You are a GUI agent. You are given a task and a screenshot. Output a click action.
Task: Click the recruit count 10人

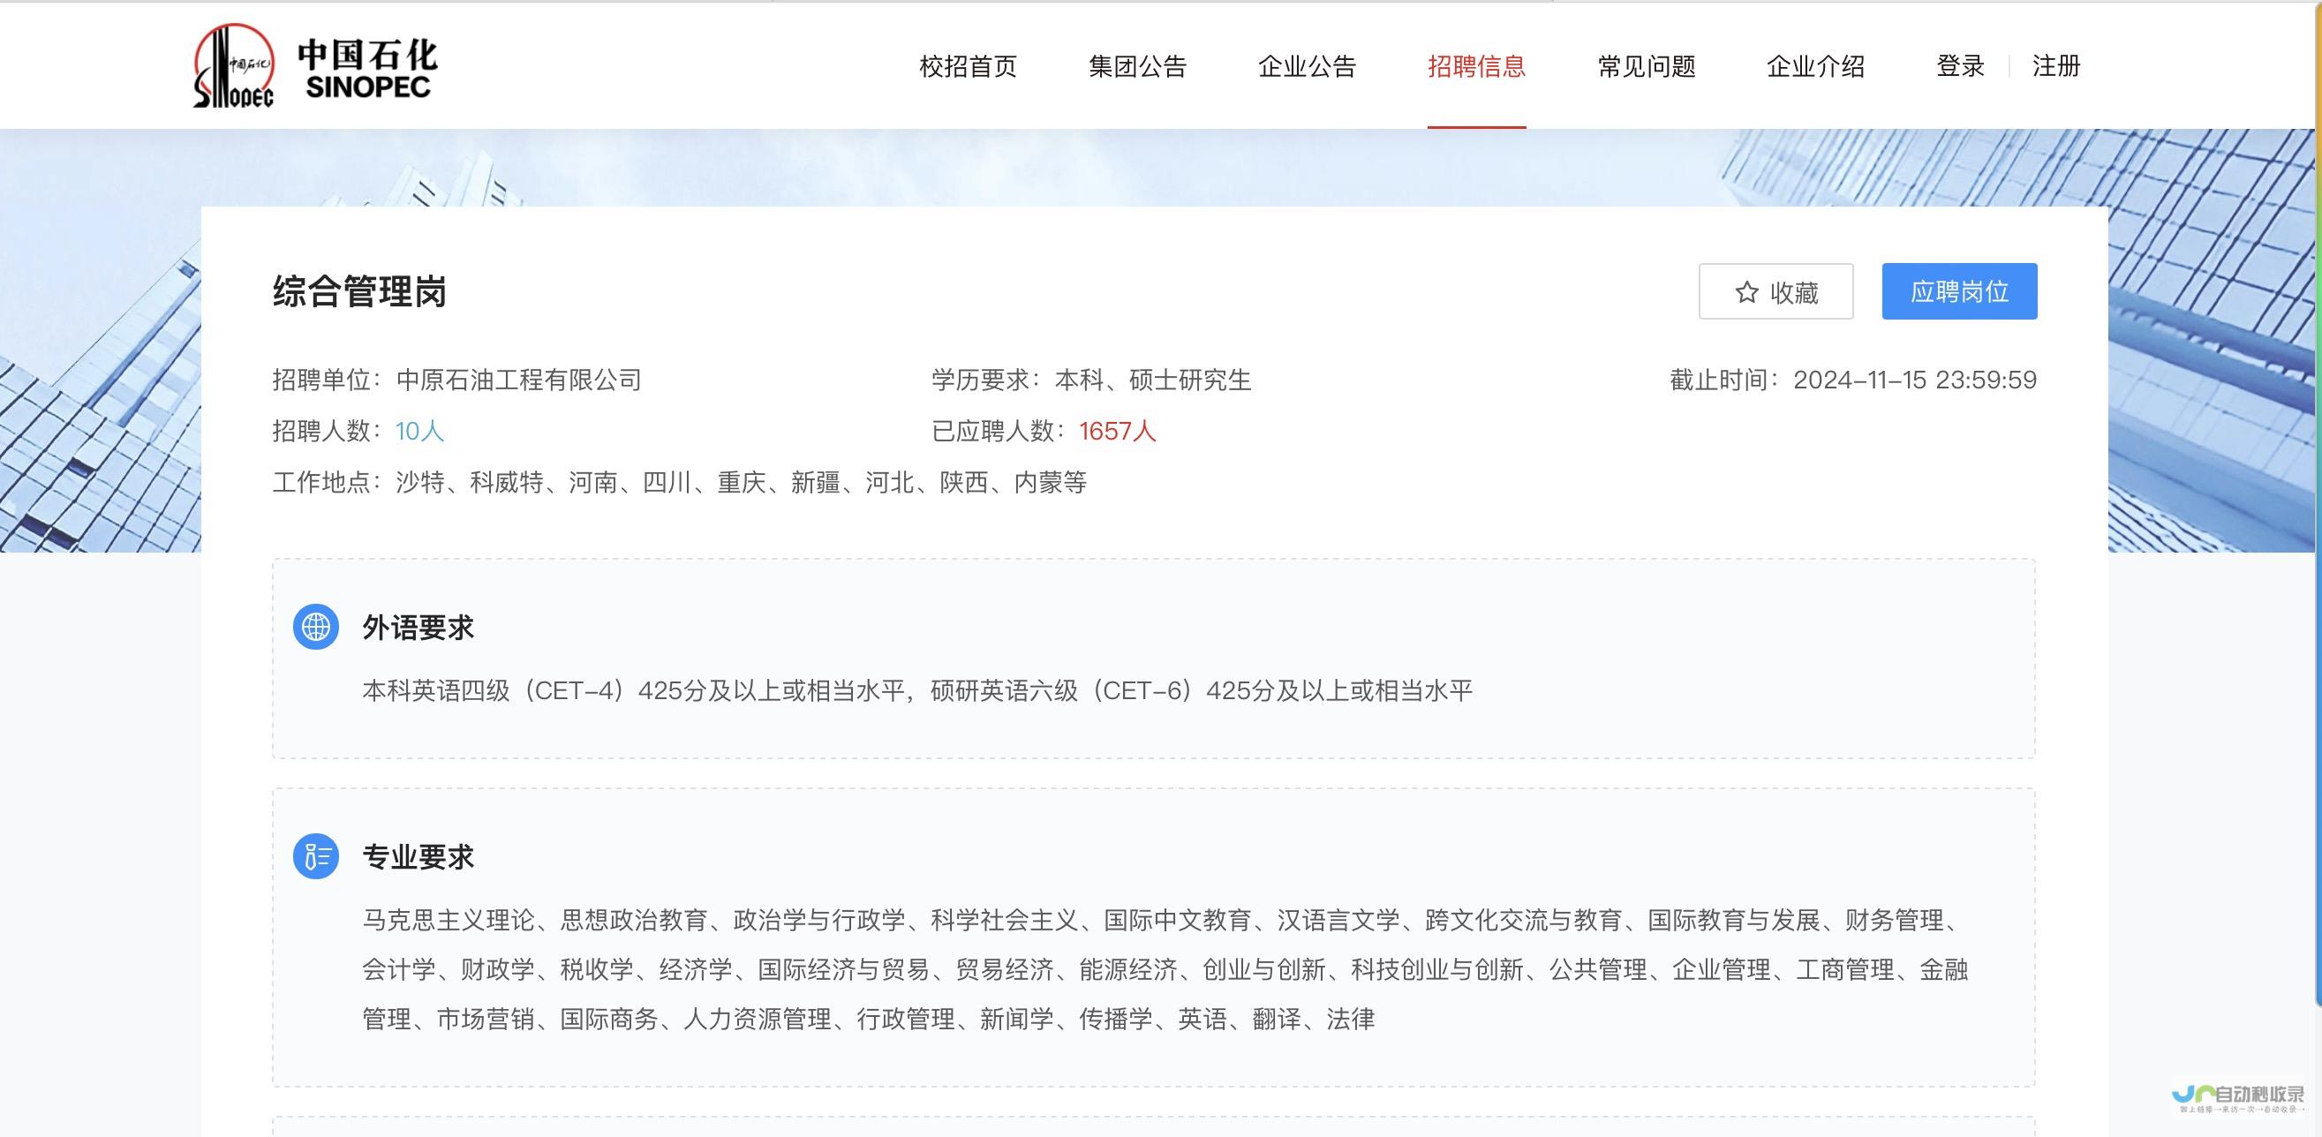(x=420, y=432)
